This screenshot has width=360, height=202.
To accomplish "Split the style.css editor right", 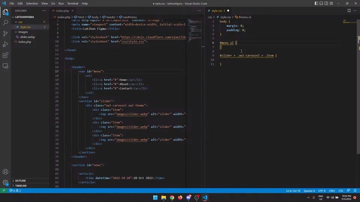I will tap(349, 10).
